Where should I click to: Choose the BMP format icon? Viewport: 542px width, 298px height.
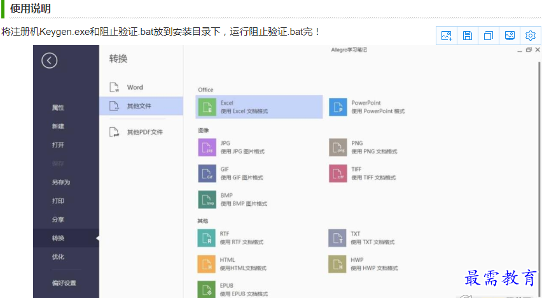[x=207, y=200]
